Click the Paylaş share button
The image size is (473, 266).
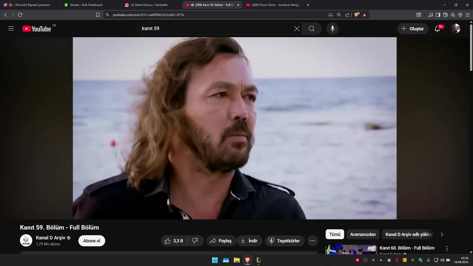click(x=221, y=241)
